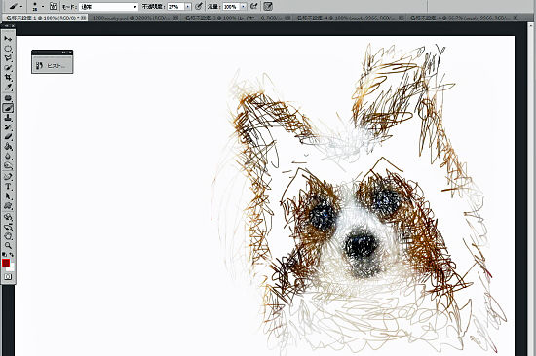Select the Elliptical Marquee tool
This screenshot has height=356, width=536.
click(8, 49)
